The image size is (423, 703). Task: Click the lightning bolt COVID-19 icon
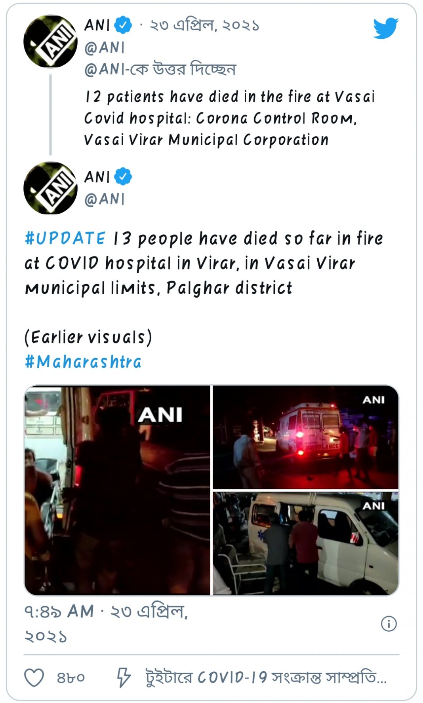(123, 677)
